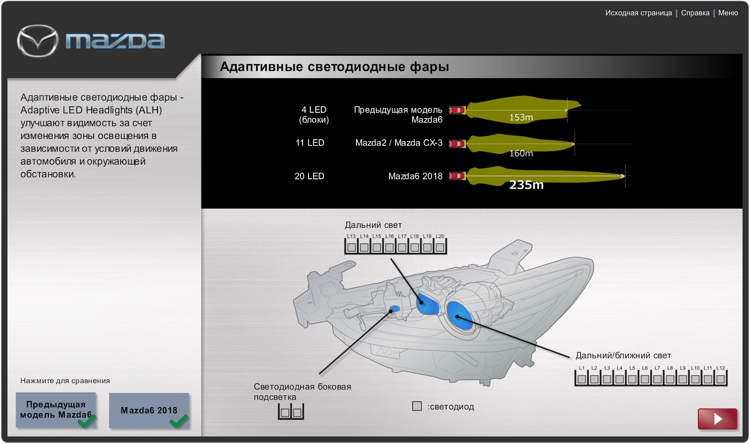Click LED square L11 in low beam row

pos(708,379)
